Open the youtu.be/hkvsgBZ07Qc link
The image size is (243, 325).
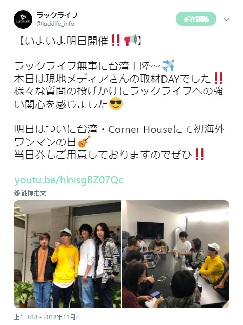[x=69, y=180]
